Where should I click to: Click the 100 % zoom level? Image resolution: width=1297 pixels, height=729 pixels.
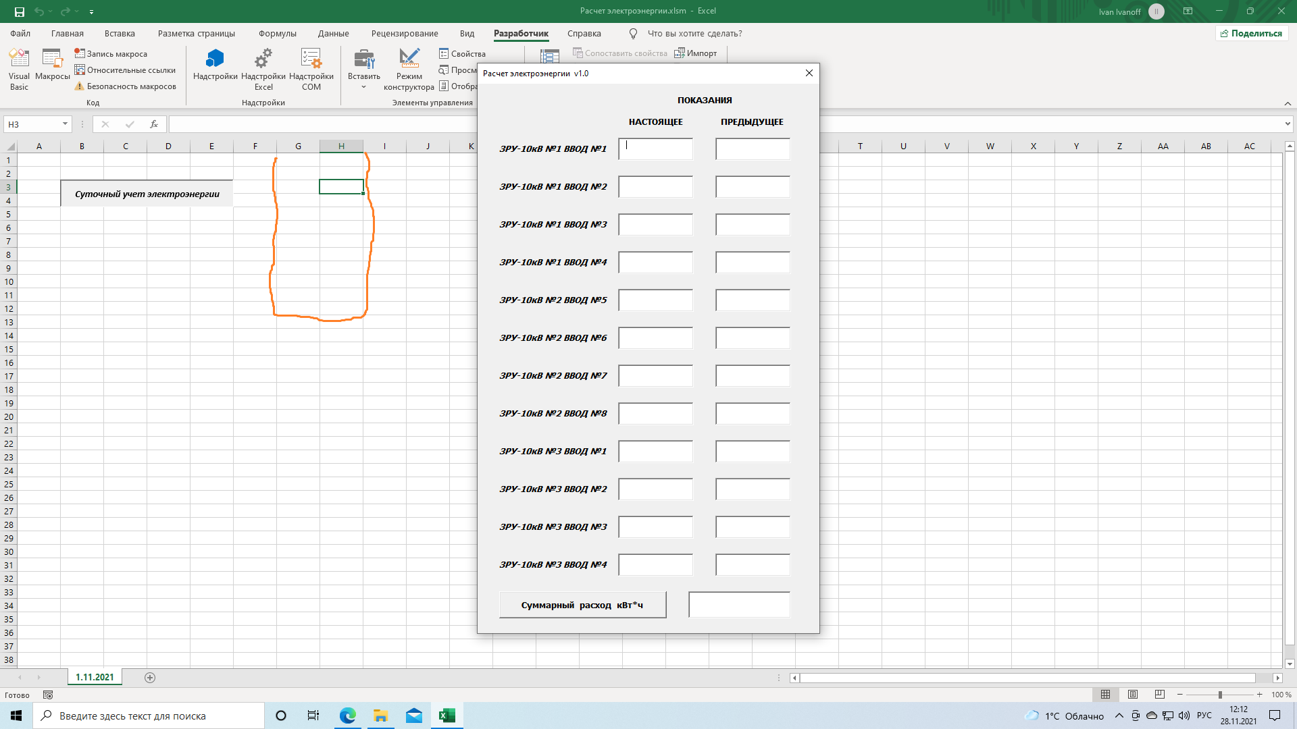click(1281, 695)
